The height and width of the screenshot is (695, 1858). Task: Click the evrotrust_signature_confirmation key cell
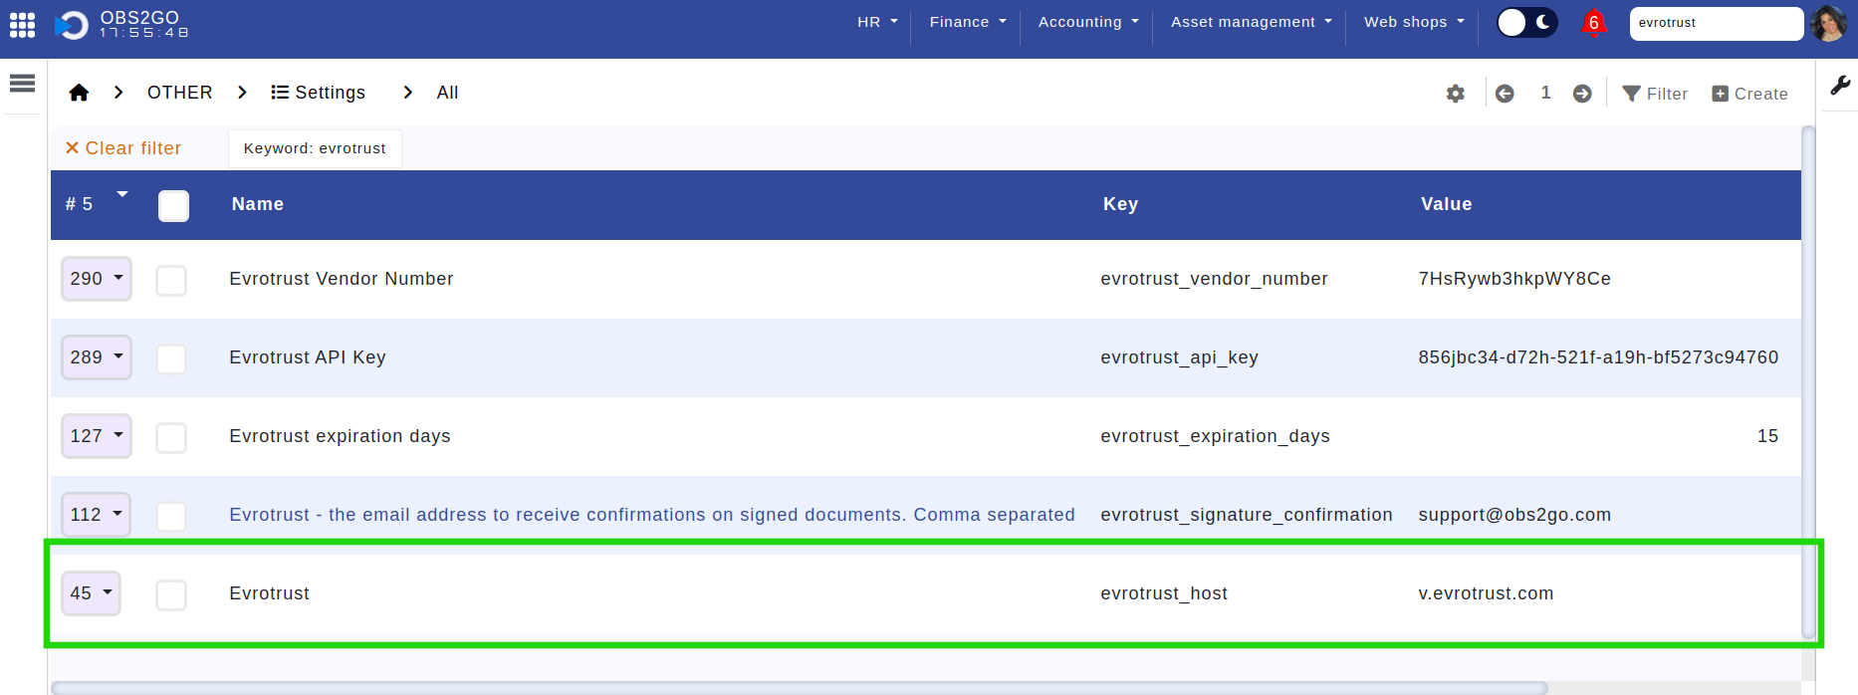tap(1247, 515)
